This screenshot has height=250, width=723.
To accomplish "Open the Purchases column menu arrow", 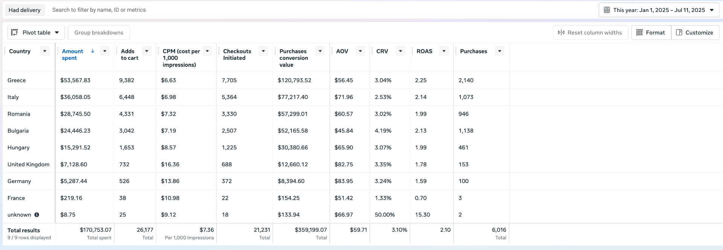I will pyautogui.click(x=500, y=51).
